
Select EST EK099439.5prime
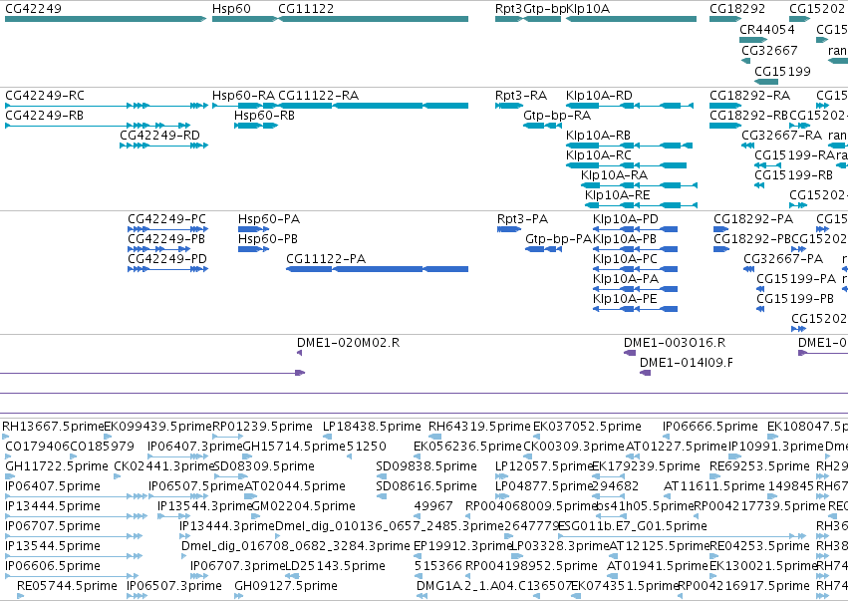108,438
